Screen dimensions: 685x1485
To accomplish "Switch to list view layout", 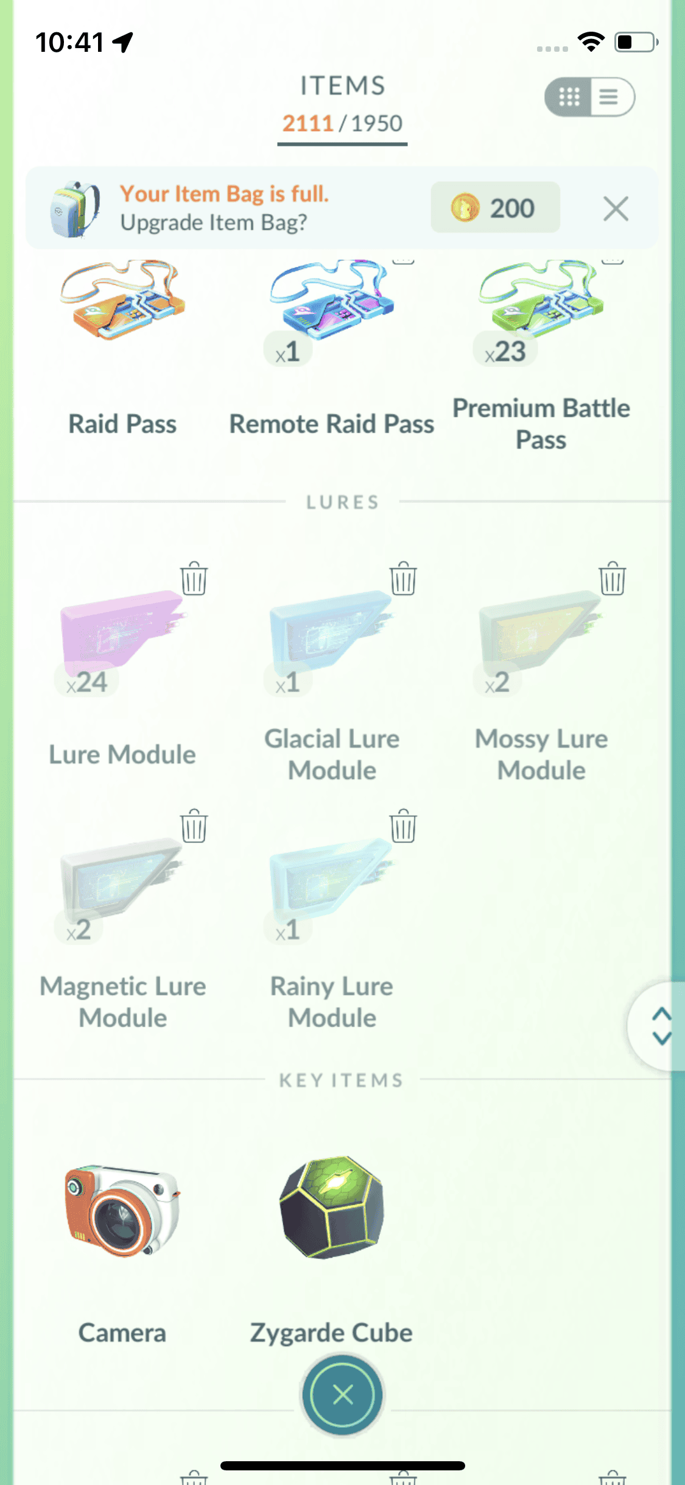I will coord(611,97).
